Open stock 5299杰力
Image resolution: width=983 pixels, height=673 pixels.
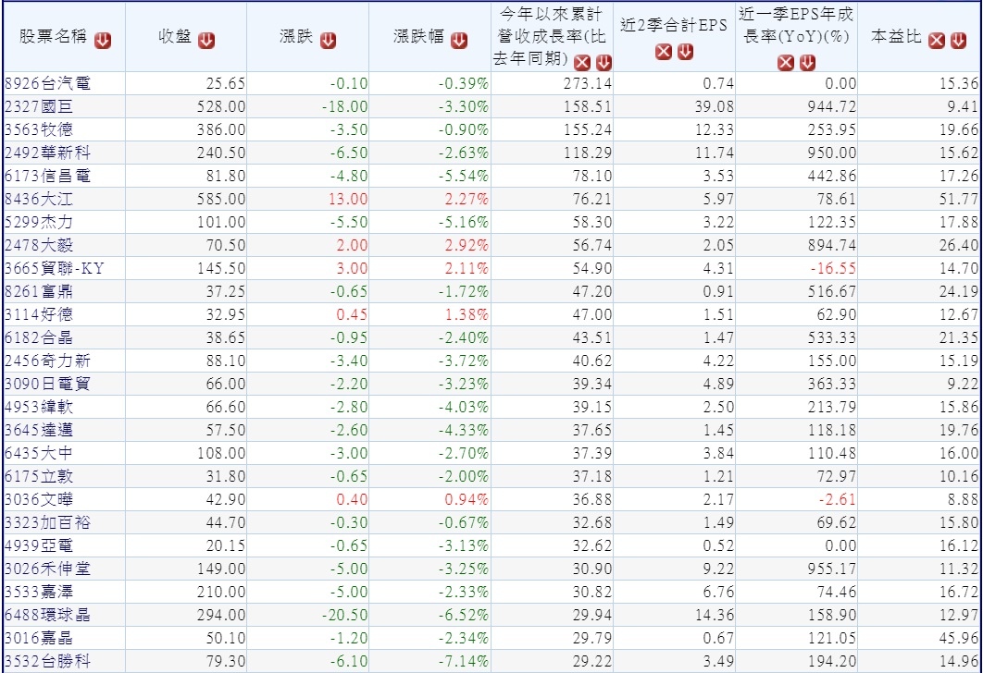pos(39,222)
